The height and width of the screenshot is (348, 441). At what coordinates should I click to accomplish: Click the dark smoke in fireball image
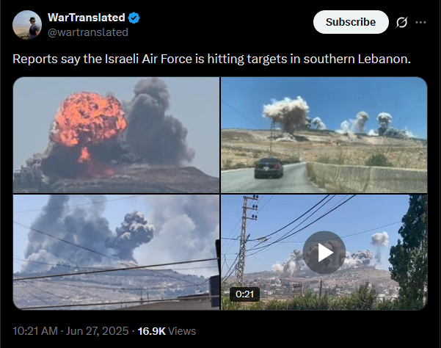tap(158, 124)
